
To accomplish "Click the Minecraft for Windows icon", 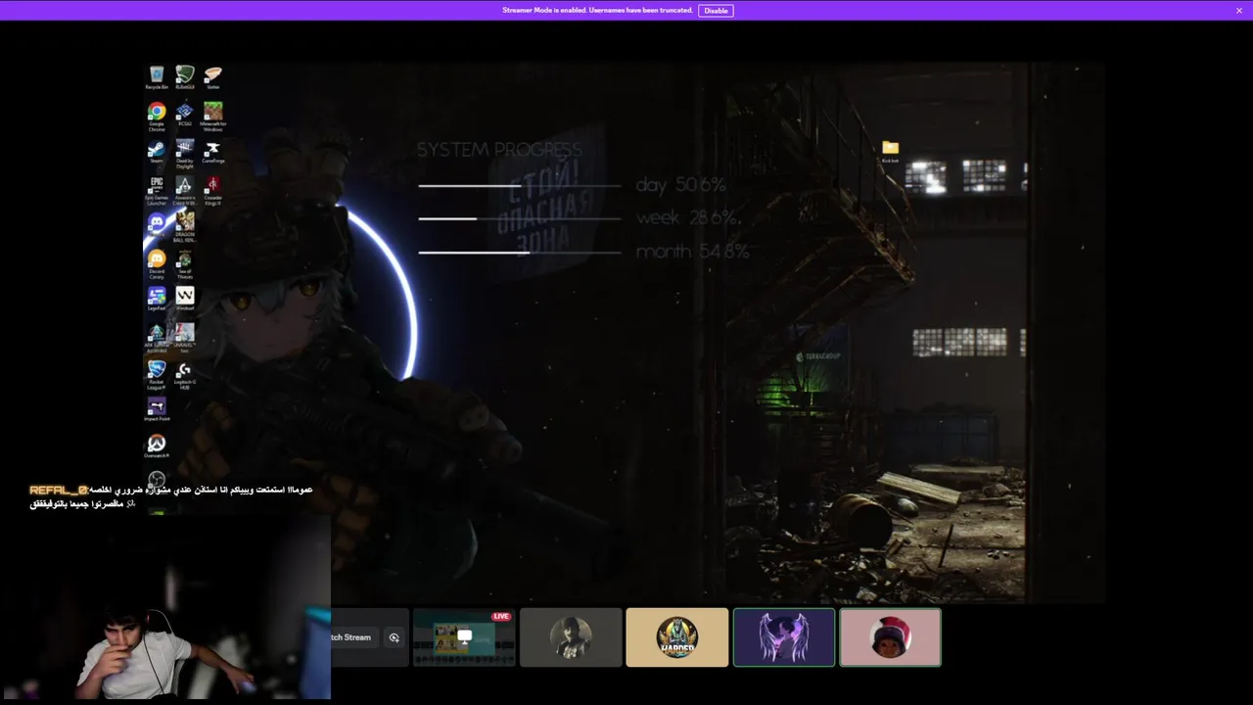I will coord(213,117).
